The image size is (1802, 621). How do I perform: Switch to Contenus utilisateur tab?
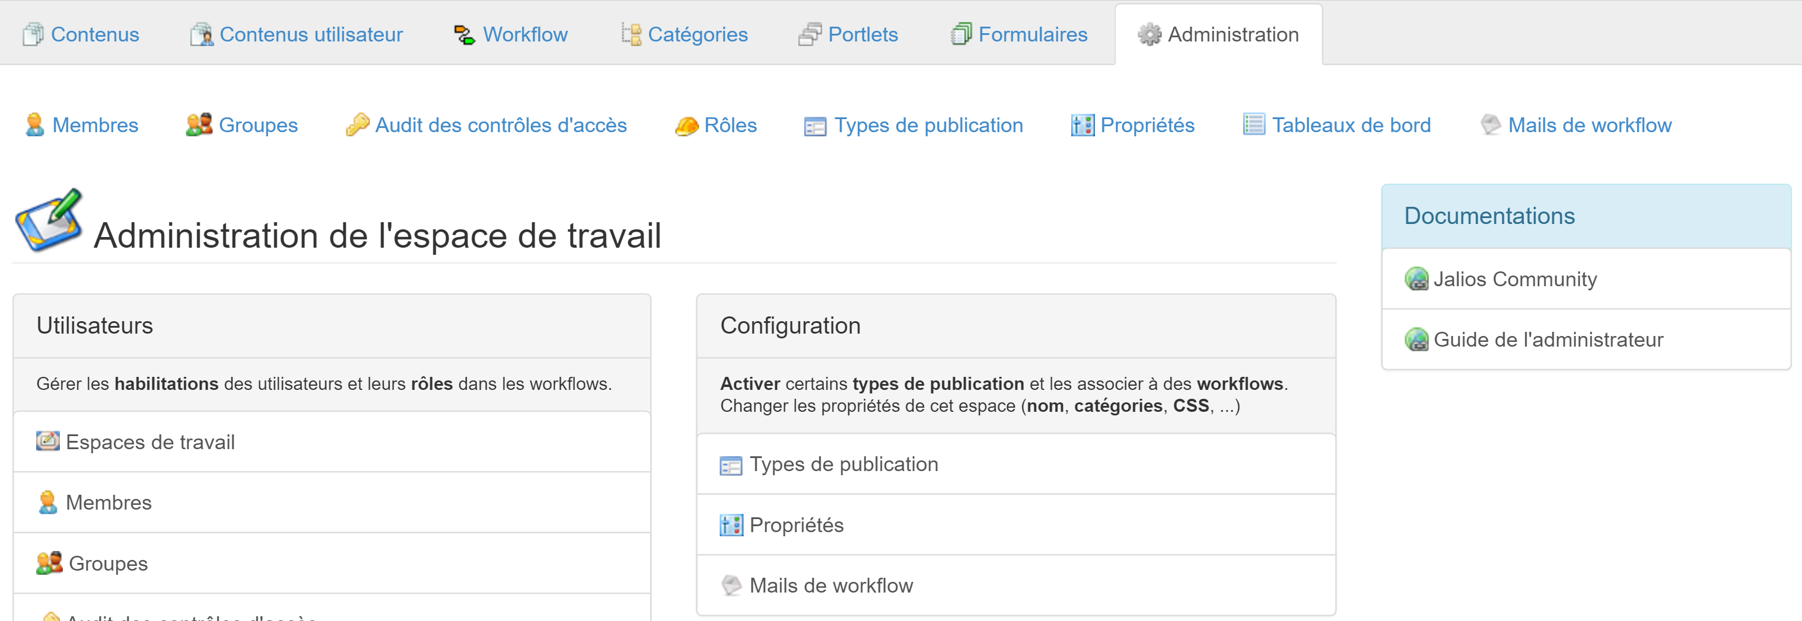click(x=297, y=34)
